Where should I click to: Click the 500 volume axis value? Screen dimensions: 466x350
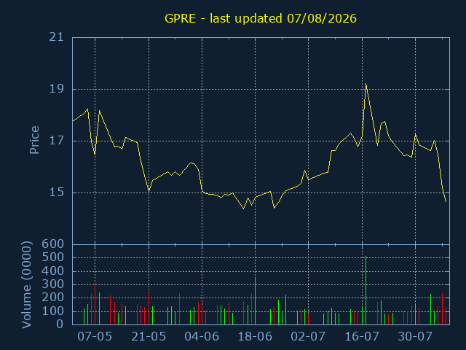tap(53, 257)
